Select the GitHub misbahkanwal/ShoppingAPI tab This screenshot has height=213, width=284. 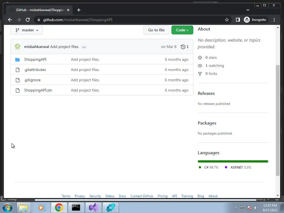pos(40,10)
